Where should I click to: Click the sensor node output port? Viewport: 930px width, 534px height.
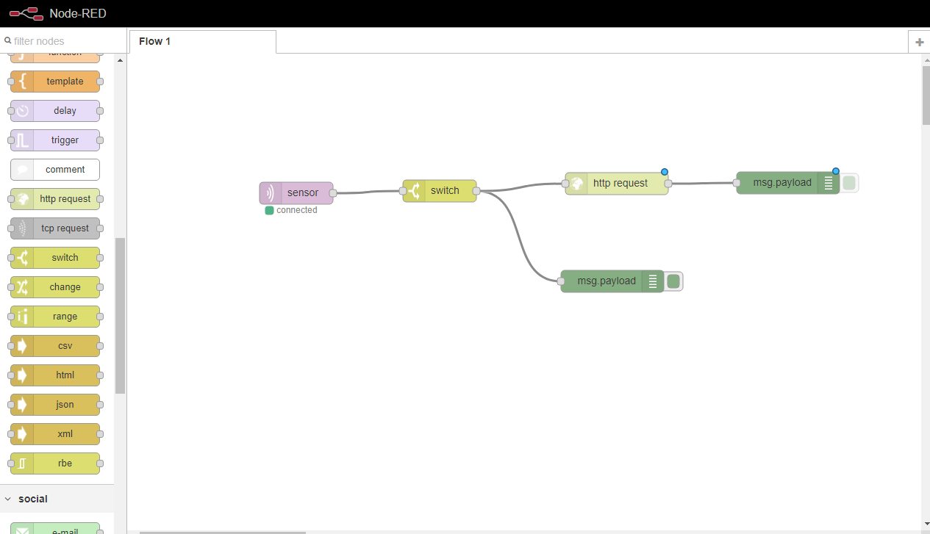point(333,193)
